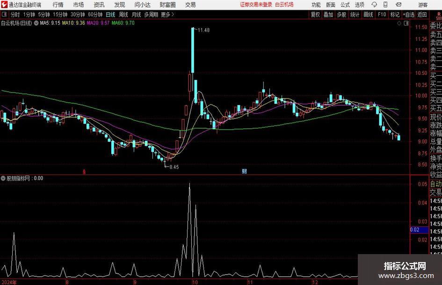Open the 版面 menu

(330, 5)
